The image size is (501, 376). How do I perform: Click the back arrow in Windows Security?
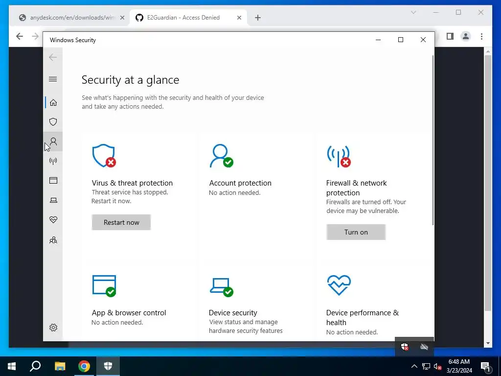click(53, 57)
